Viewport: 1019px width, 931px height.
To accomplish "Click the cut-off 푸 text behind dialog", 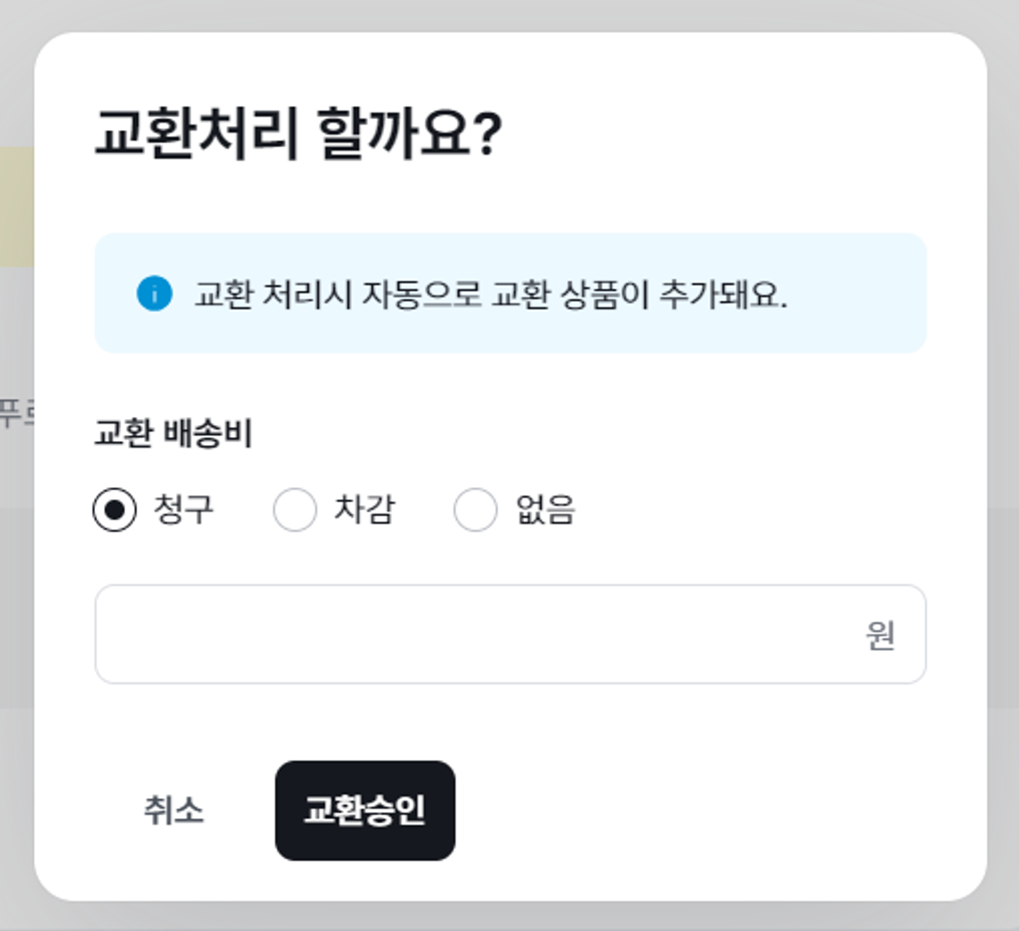I will (x=9, y=413).
